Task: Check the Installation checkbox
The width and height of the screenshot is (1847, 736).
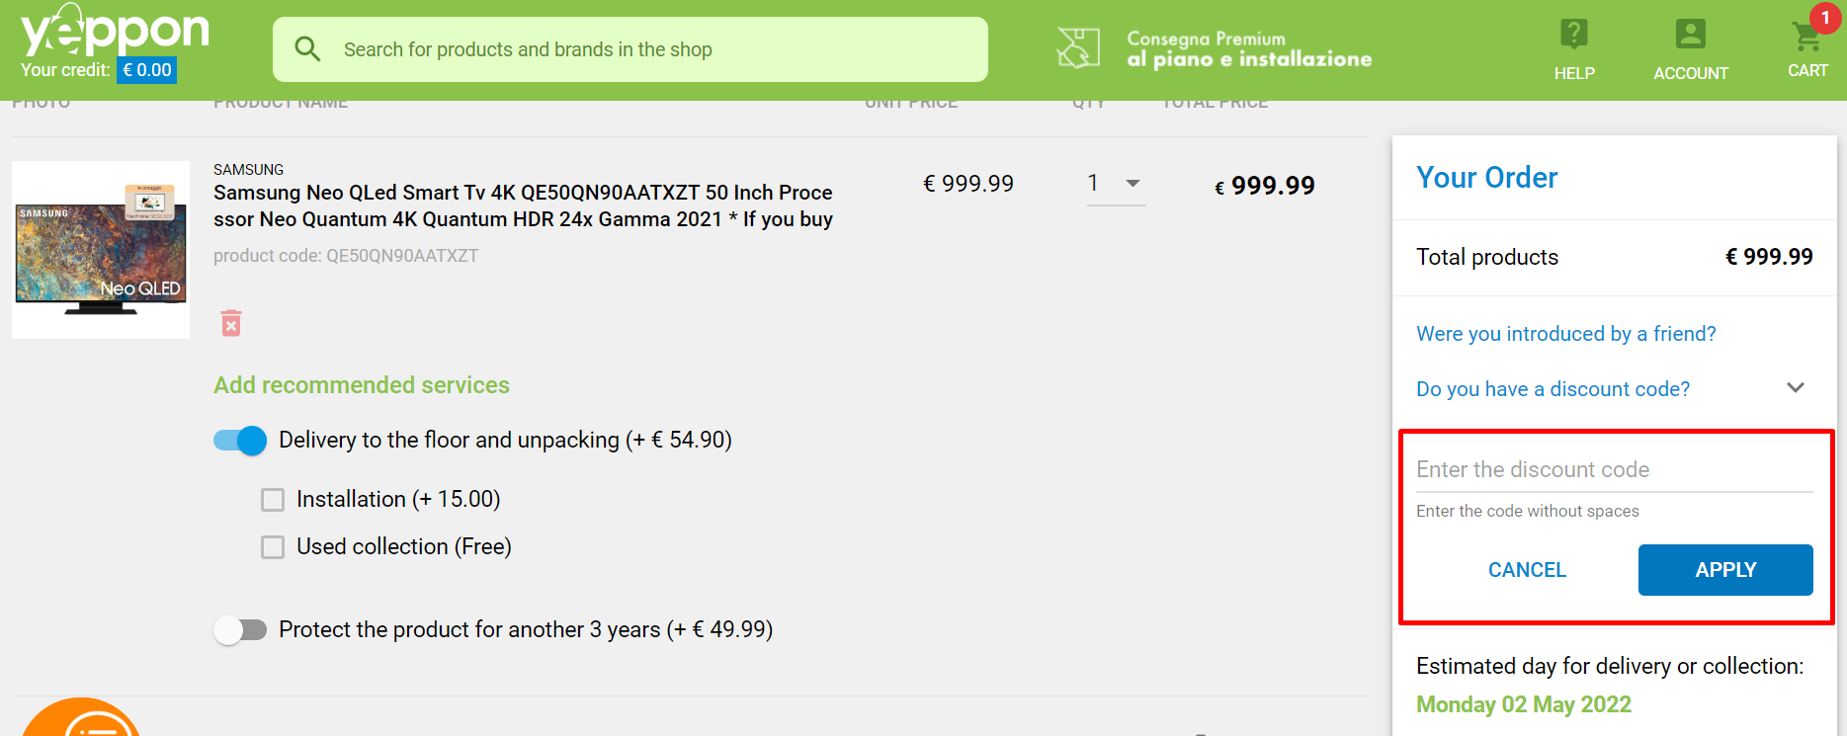Action: pyautogui.click(x=273, y=500)
